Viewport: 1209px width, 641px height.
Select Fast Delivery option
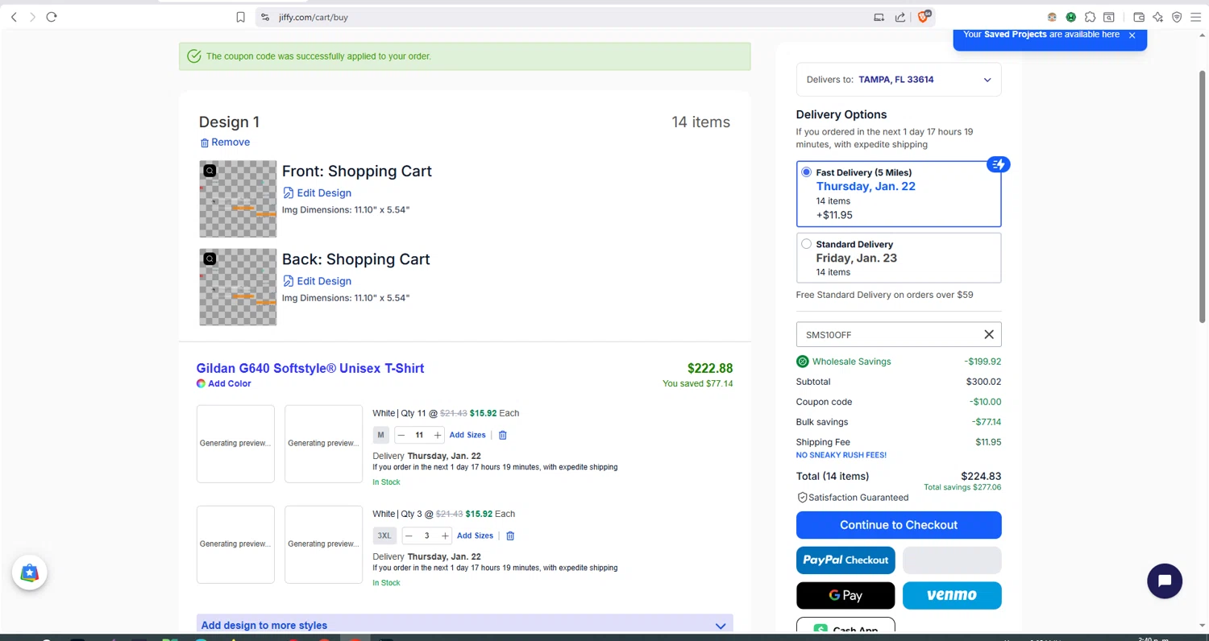coord(807,172)
